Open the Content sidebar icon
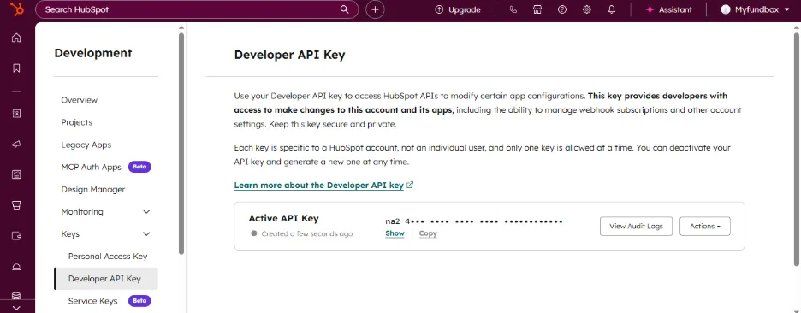Image resolution: width=801 pixels, height=313 pixels. pyautogui.click(x=16, y=175)
